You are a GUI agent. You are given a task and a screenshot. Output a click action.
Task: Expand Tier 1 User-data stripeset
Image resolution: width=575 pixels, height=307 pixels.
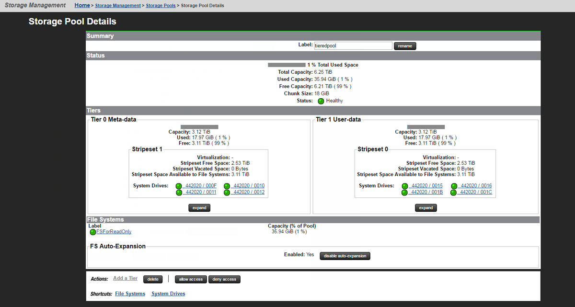pyautogui.click(x=425, y=208)
